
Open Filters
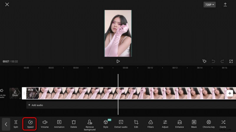(x=150, y=124)
